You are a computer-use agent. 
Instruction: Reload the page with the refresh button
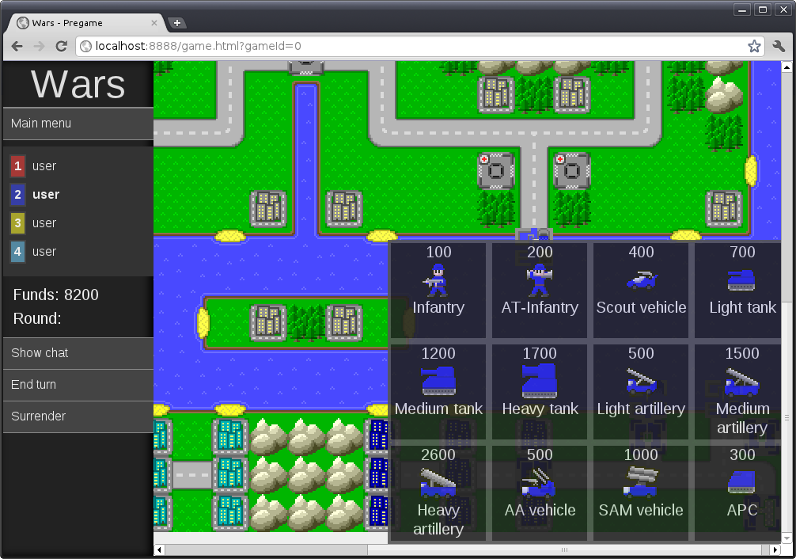[61, 46]
